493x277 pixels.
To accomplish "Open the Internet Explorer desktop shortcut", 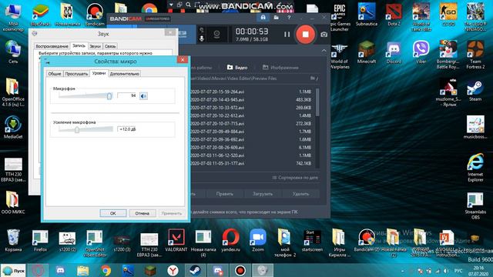I will click(x=475, y=168).
